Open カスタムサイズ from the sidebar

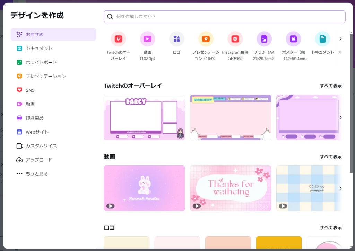(37, 146)
